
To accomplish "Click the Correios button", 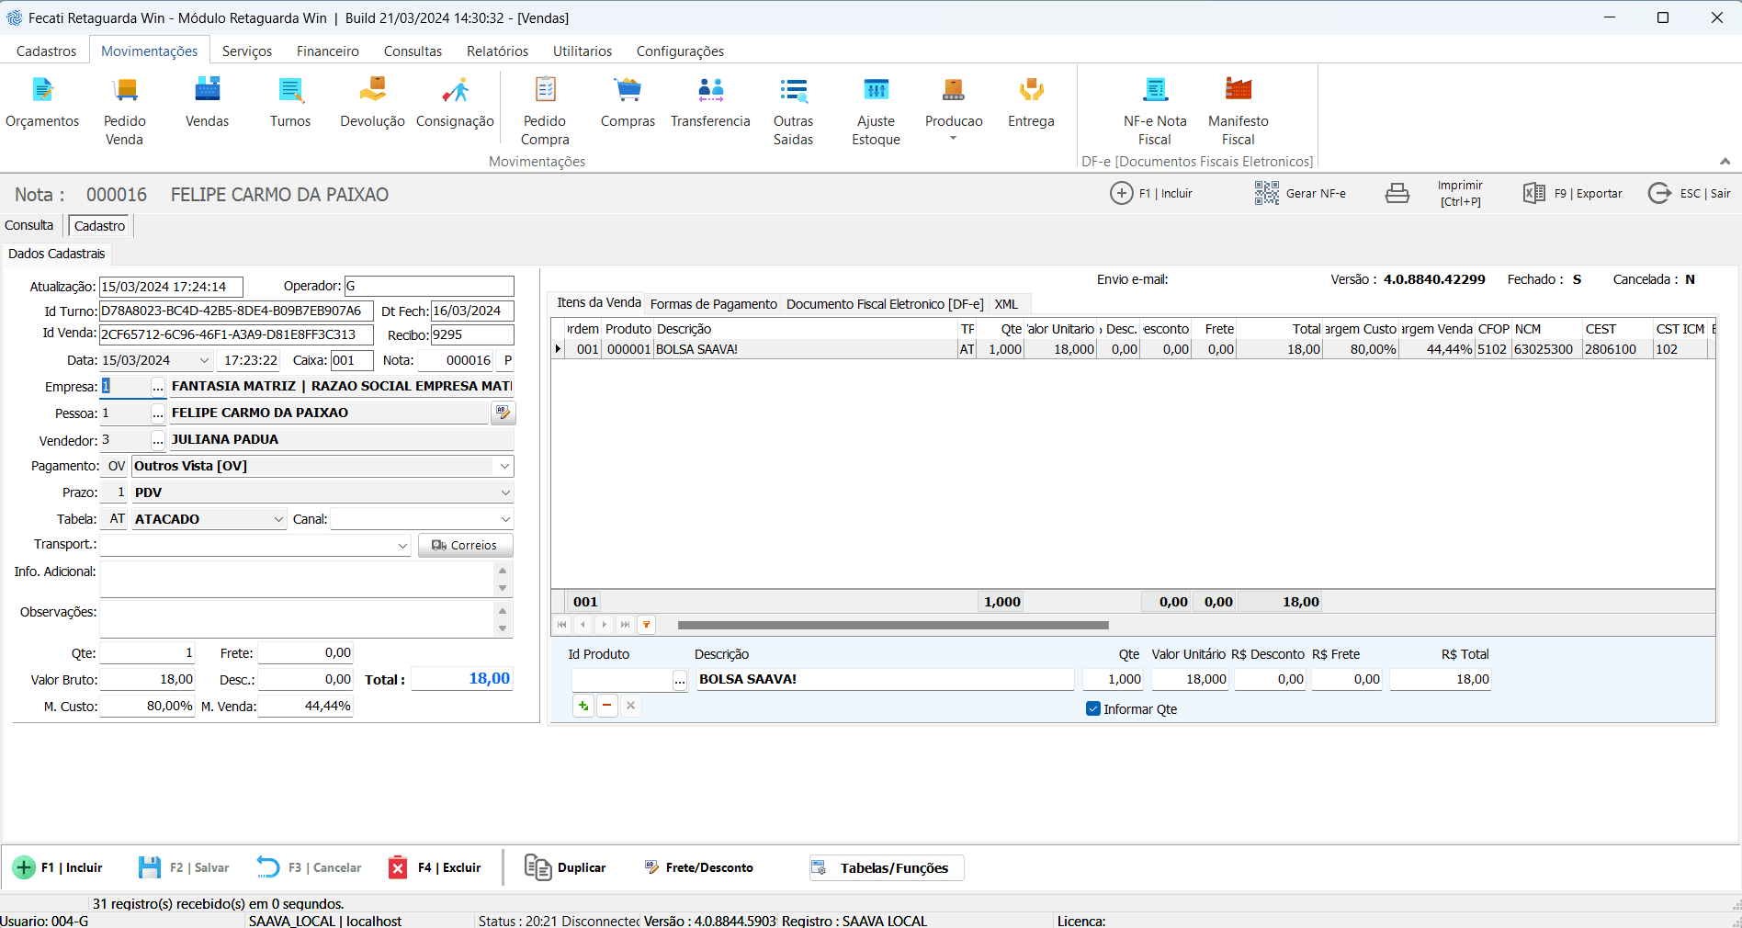I will [x=465, y=546].
